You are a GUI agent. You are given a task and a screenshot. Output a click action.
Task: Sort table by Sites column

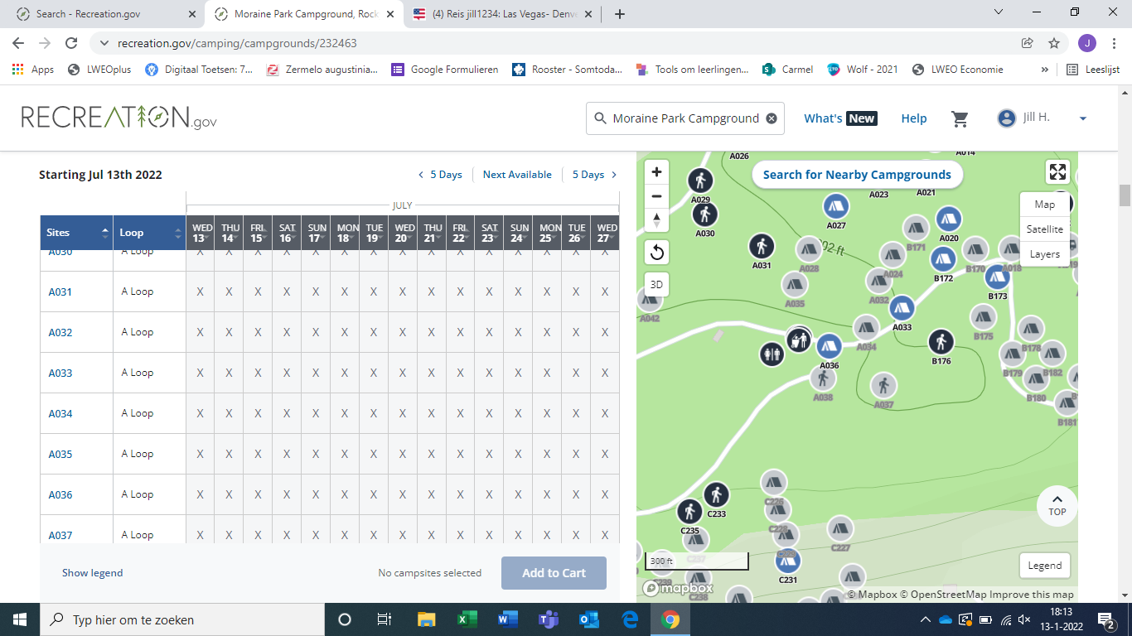76,233
